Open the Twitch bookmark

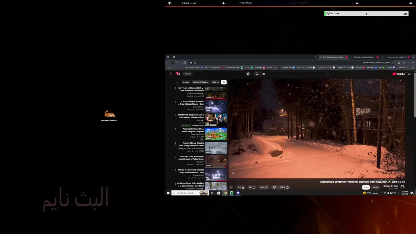pos(390,68)
